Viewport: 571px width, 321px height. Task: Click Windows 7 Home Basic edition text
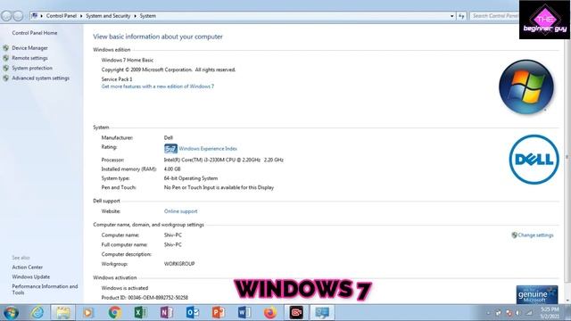point(127,60)
